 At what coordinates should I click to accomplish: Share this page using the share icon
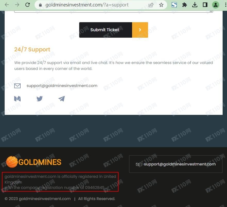[x=151, y=5]
